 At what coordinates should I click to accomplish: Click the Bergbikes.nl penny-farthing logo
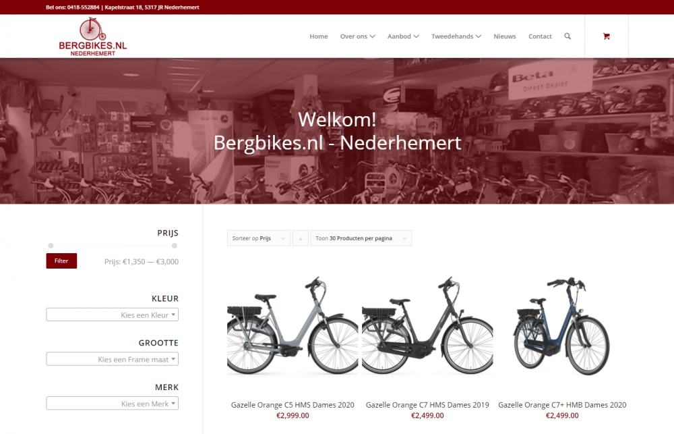click(93, 36)
